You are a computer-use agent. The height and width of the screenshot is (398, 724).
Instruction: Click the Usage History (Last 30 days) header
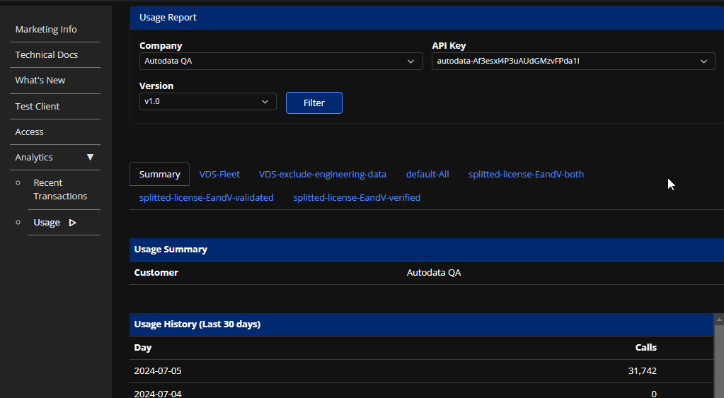pos(421,324)
